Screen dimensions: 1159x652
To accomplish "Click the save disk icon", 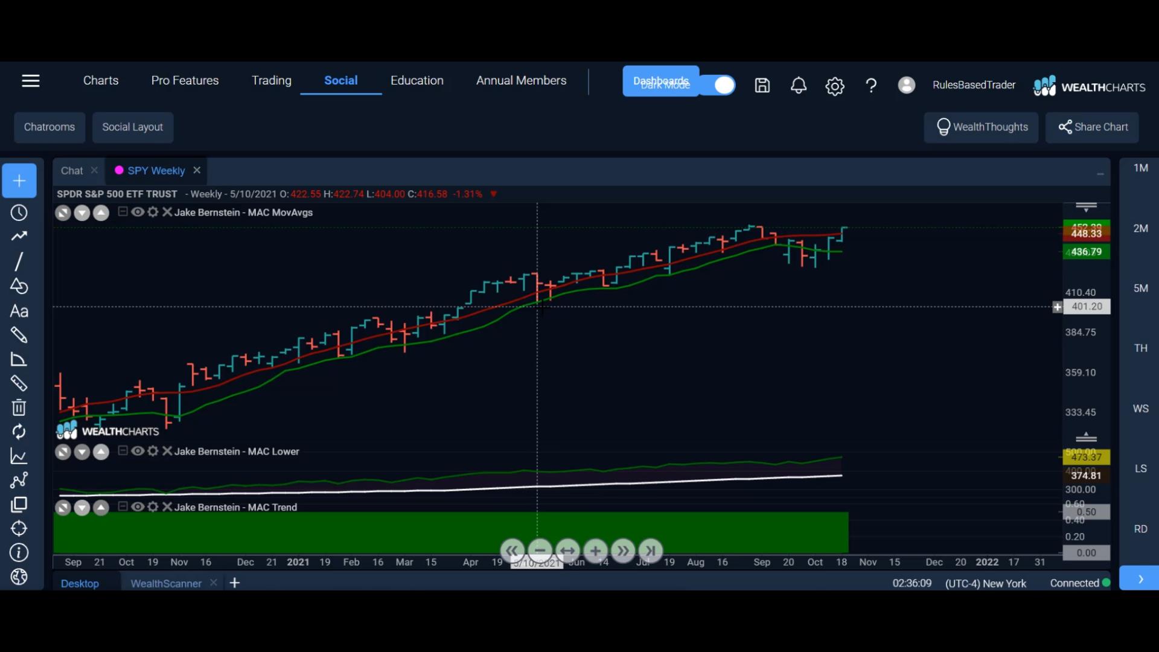I will click(762, 85).
